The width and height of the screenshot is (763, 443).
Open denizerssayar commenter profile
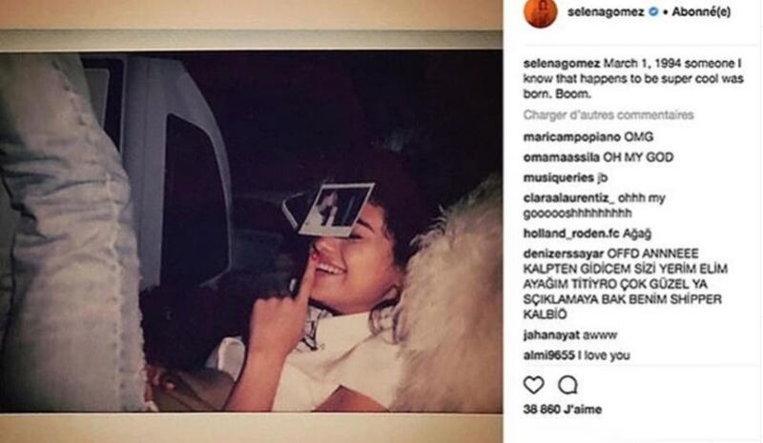(x=564, y=253)
